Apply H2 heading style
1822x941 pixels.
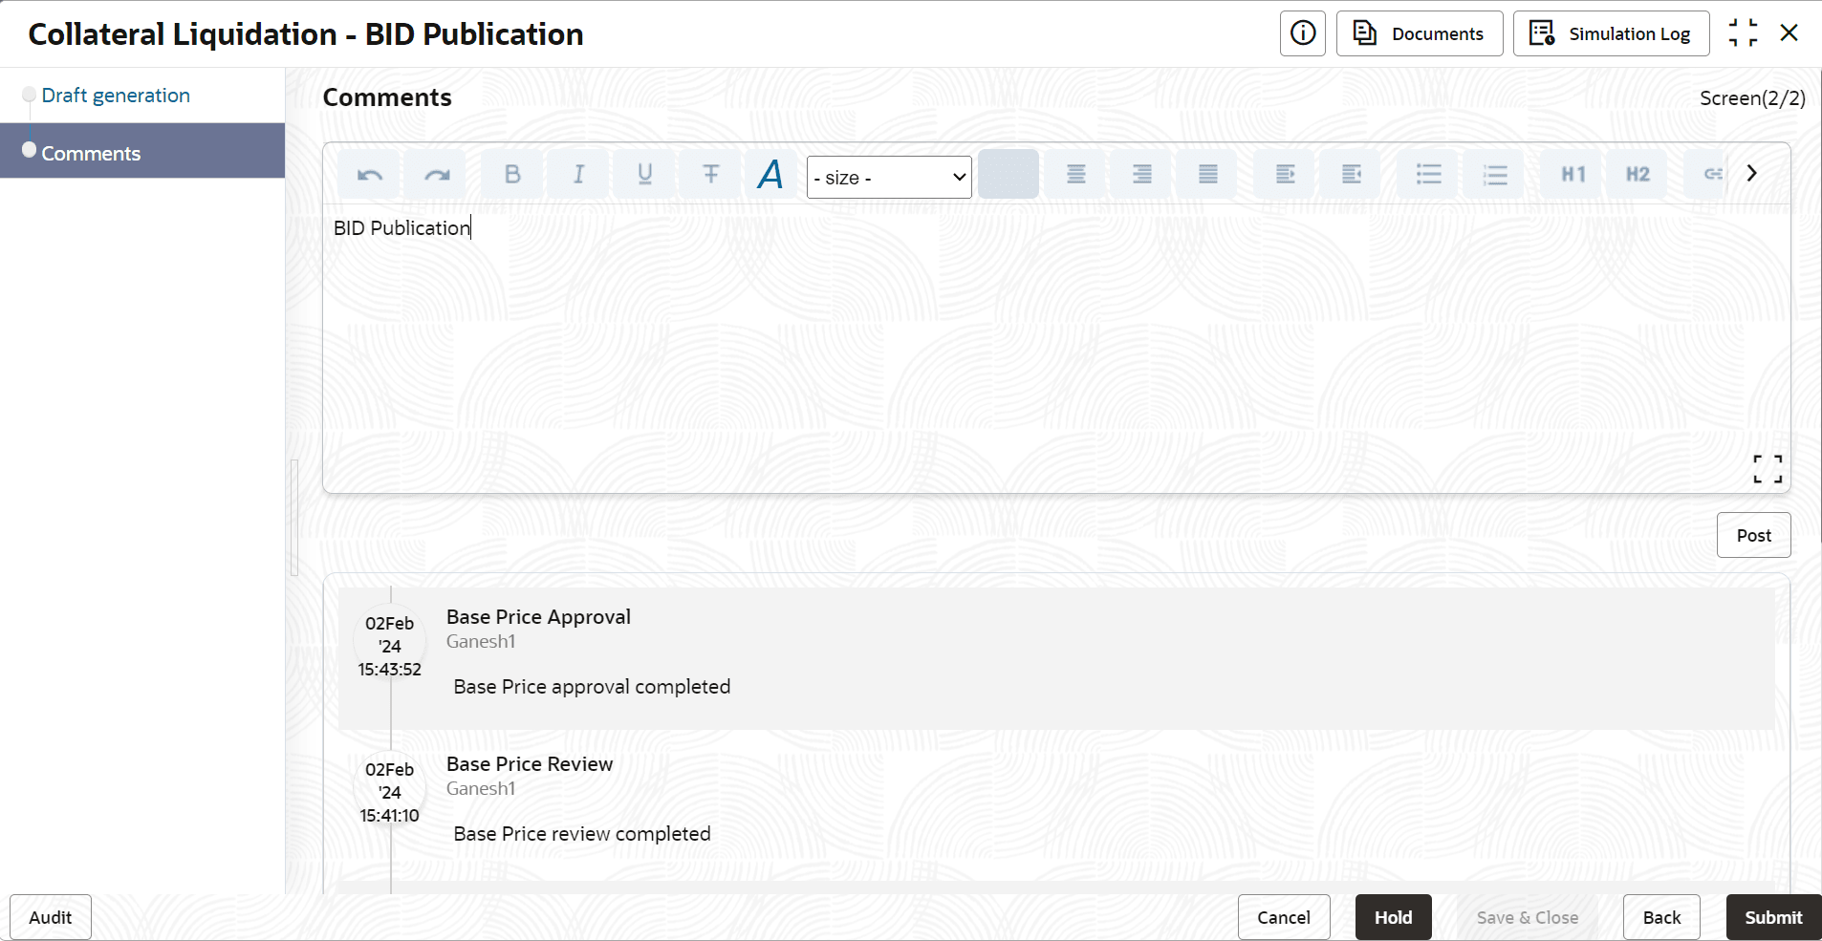(1638, 174)
